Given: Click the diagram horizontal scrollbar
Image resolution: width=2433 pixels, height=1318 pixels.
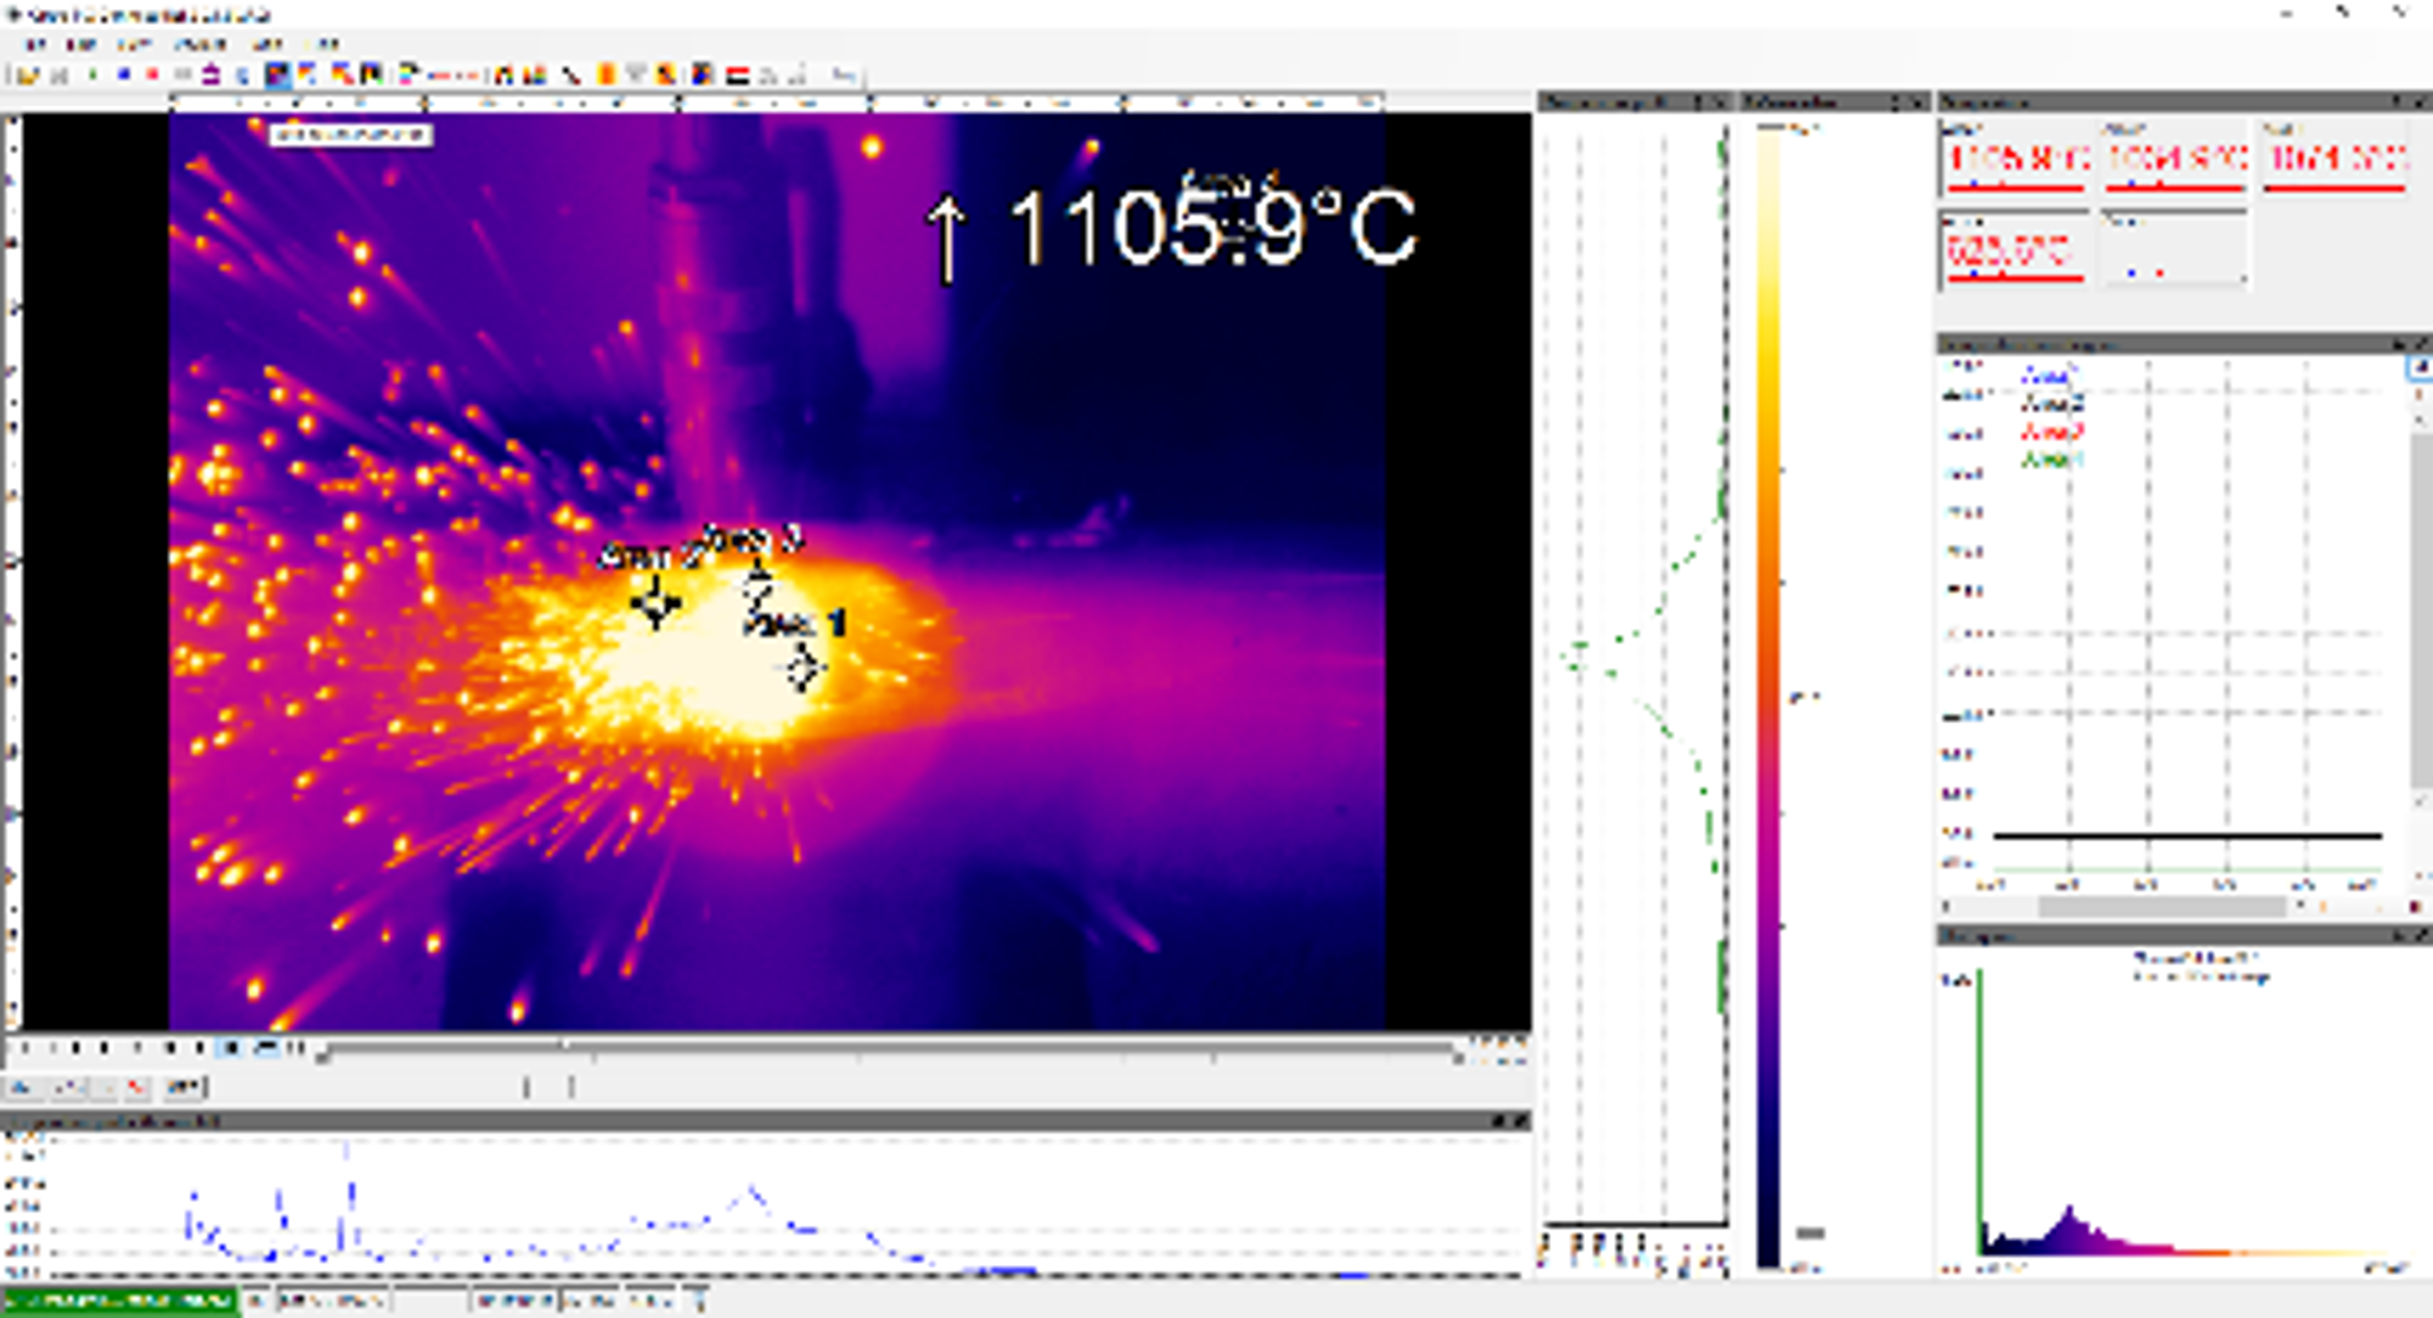Looking at the screenshot, I should (2161, 907).
